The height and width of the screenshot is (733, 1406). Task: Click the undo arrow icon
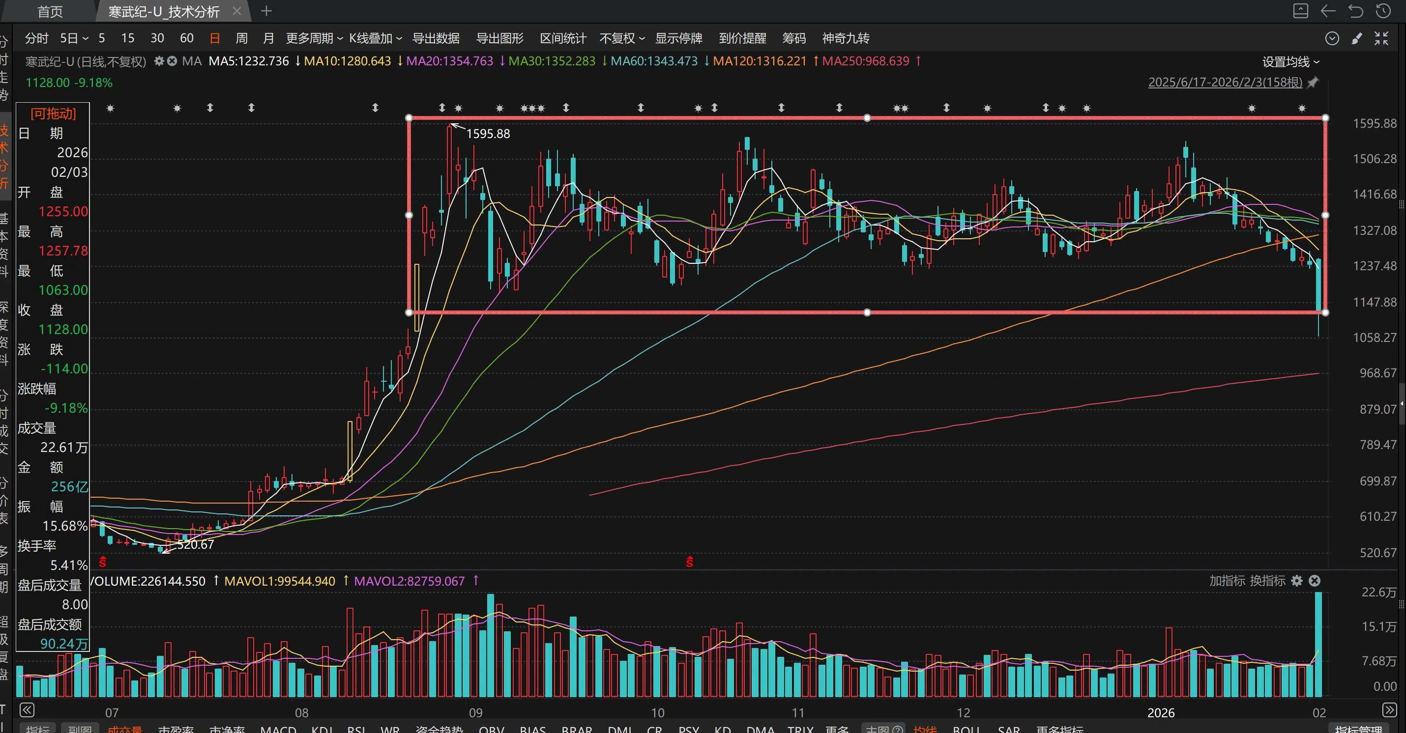pyautogui.click(x=1356, y=11)
